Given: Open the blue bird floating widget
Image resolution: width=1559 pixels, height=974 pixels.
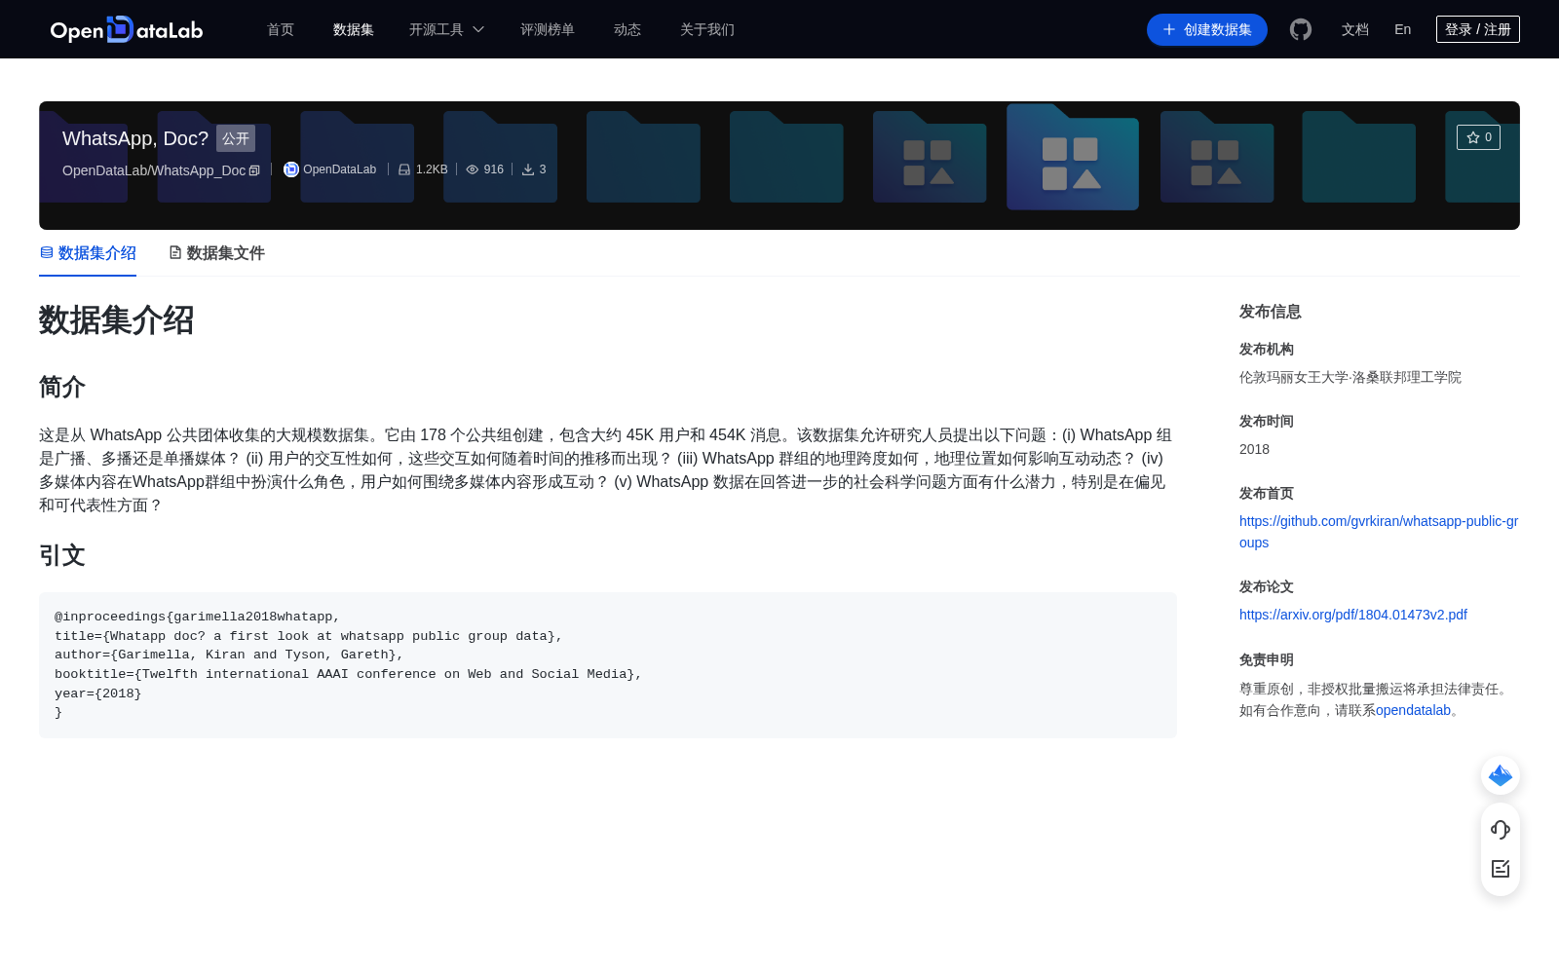Looking at the screenshot, I should (1501, 775).
